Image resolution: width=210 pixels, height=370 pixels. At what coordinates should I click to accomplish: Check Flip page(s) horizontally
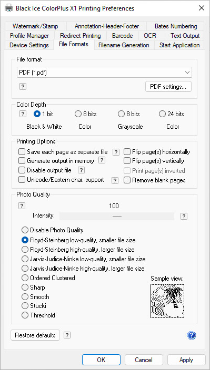pos(127,152)
